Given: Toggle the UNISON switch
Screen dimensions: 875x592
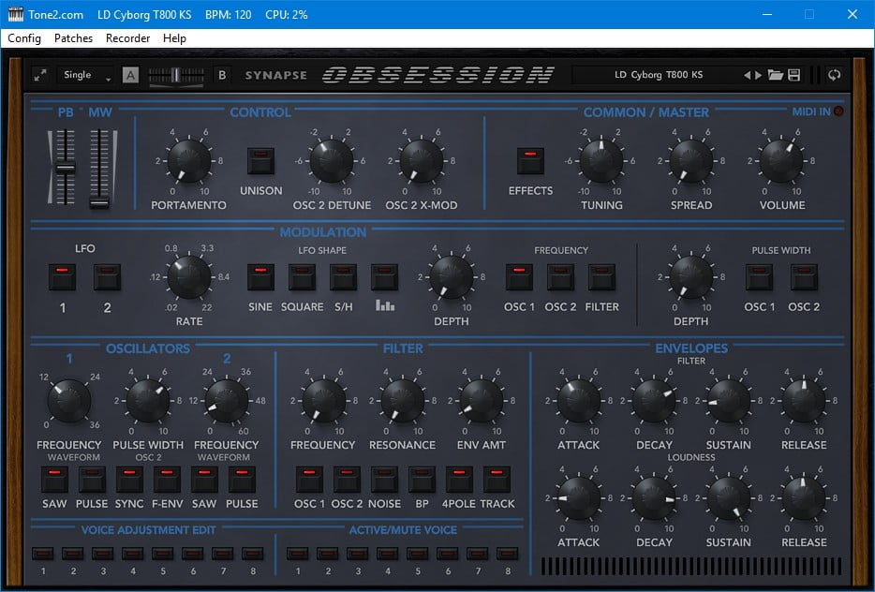Looking at the screenshot, I should coord(260,161).
